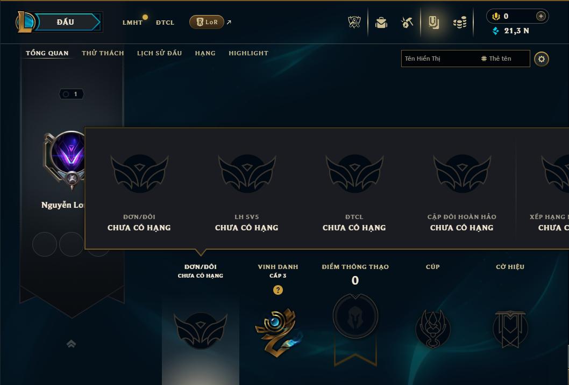The image size is (569, 385).
Task: Select the Cờ Hiệu banner emblem
Action: tap(510, 329)
